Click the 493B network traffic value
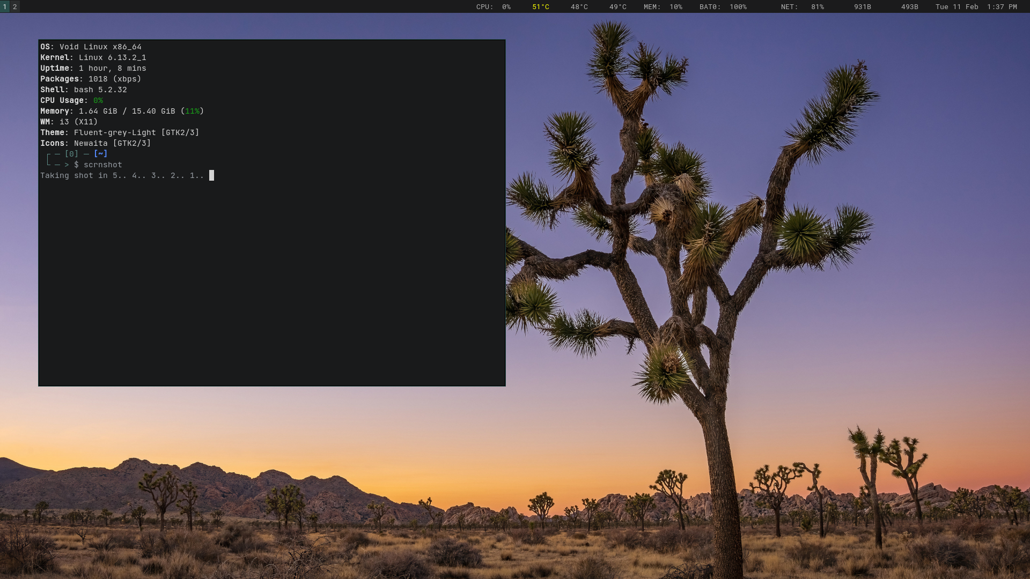The height and width of the screenshot is (579, 1030). click(x=909, y=7)
